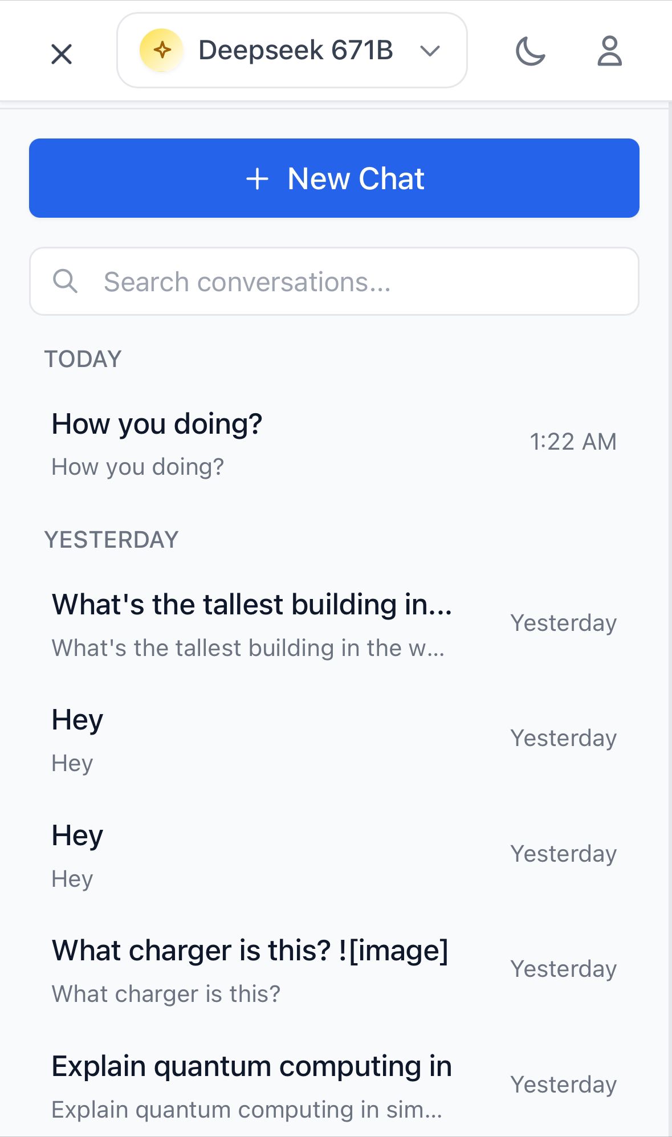The height and width of the screenshot is (1137, 672).
Task: Toggle dark mode with the moon icon
Action: point(531,51)
